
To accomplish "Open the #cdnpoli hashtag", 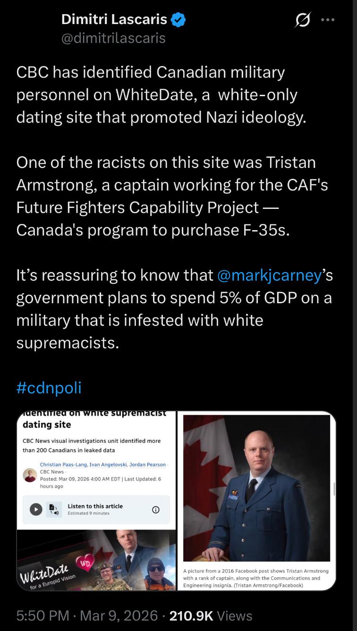I will 49,388.
